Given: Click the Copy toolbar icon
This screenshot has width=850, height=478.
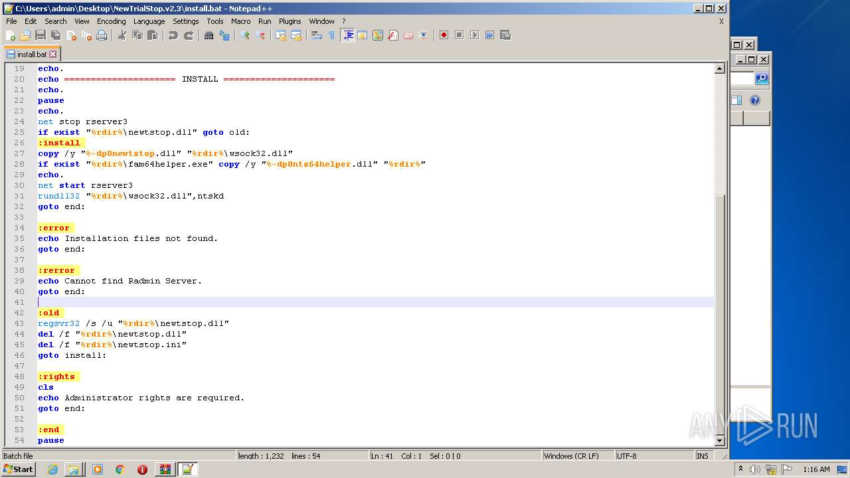Looking at the screenshot, I should pyautogui.click(x=137, y=35).
